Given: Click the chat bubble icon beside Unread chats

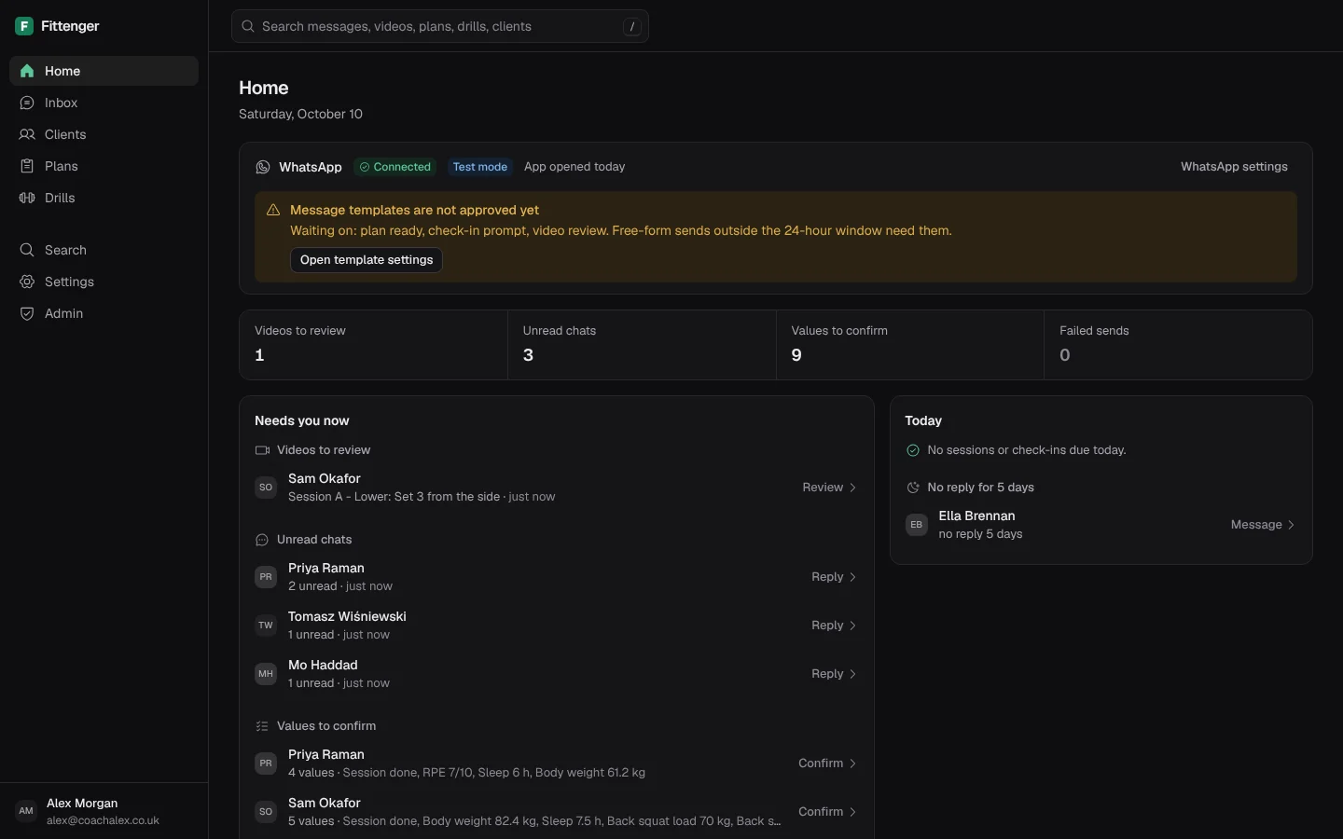Looking at the screenshot, I should click(x=262, y=540).
